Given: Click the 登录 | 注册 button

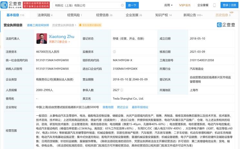Looking at the screenshot, I should [x=229, y=5].
